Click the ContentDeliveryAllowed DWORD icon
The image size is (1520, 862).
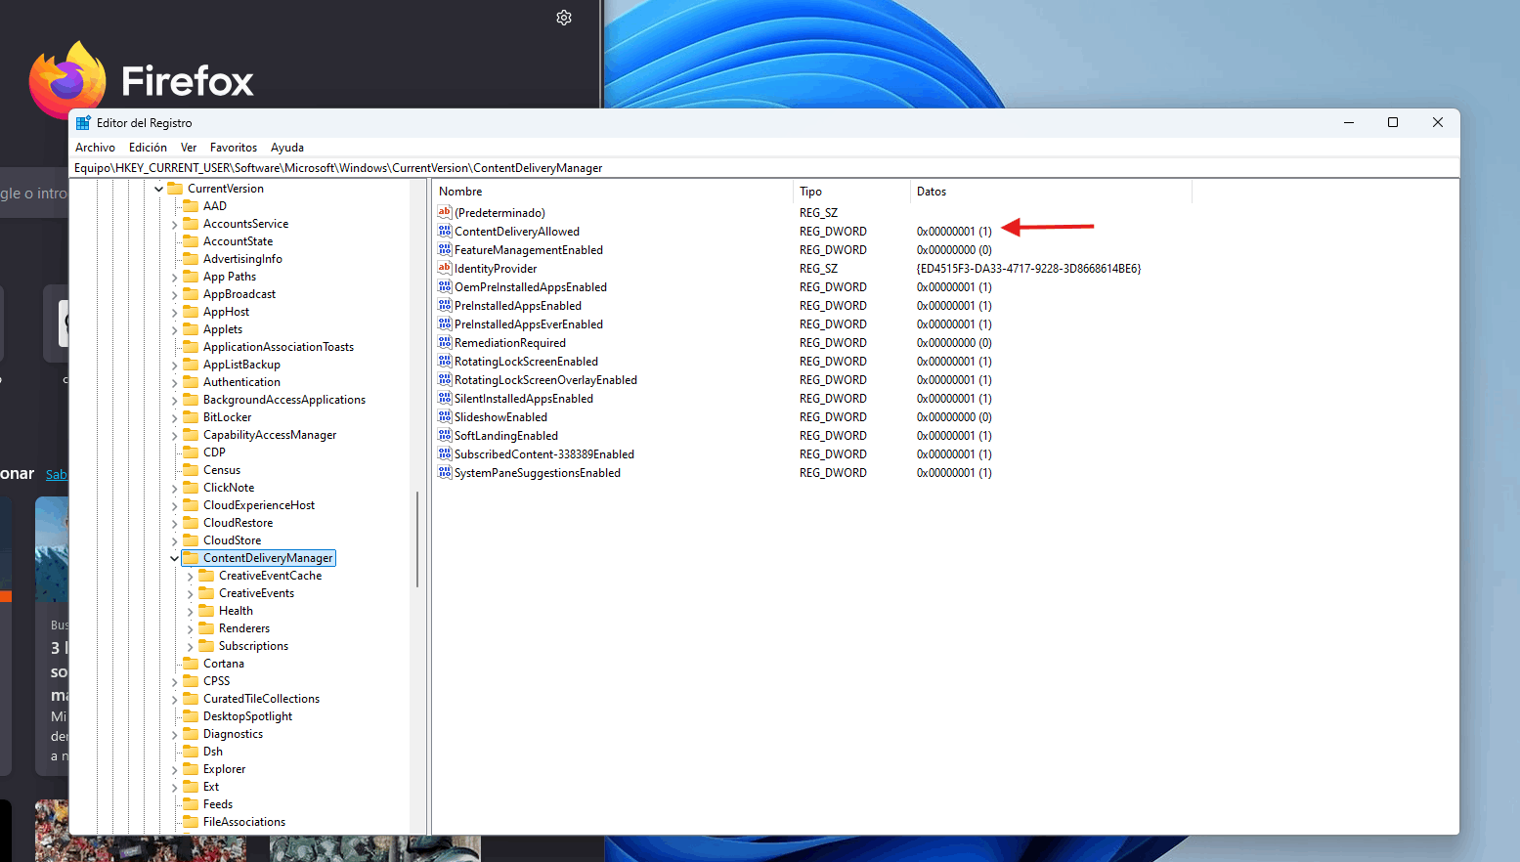[x=445, y=231]
